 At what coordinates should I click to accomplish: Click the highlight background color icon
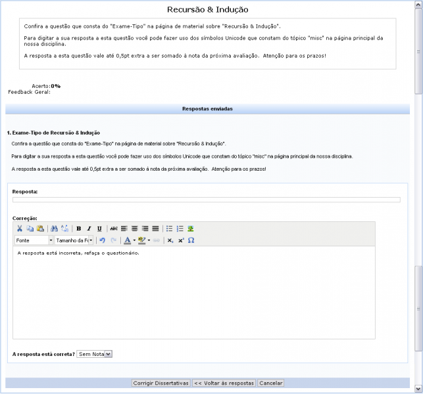(x=141, y=240)
